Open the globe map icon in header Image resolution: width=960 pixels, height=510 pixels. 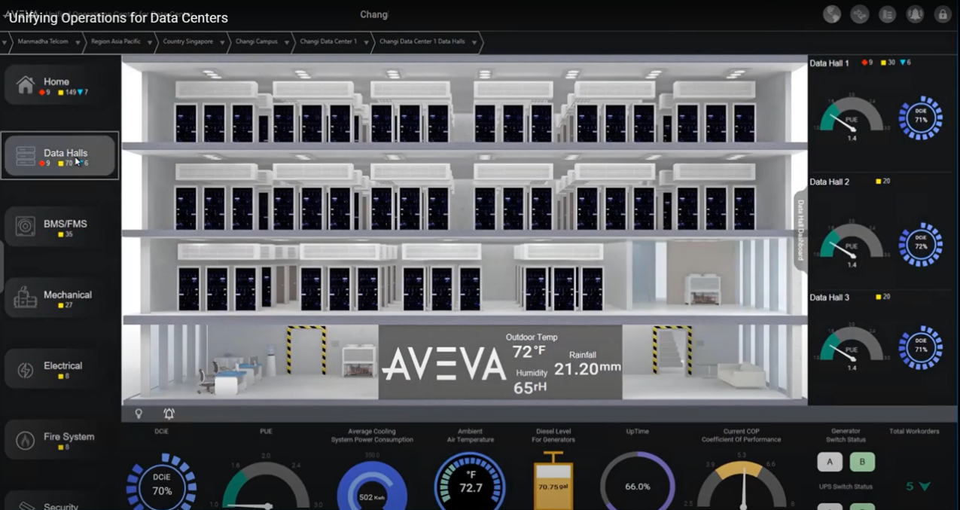point(832,14)
